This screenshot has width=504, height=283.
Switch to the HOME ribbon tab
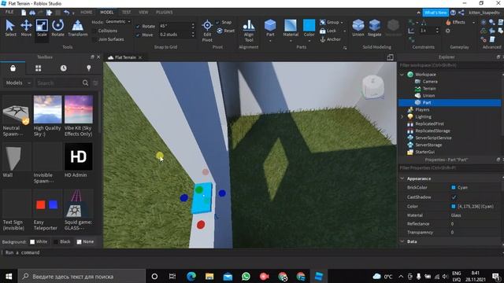(x=86, y=13)
